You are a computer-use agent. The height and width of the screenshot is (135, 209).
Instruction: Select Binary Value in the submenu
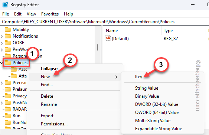163,96
